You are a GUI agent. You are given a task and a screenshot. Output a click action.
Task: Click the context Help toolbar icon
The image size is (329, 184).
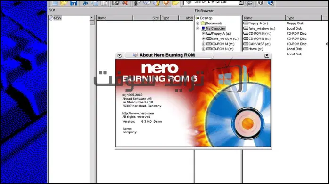click(271, 3)
